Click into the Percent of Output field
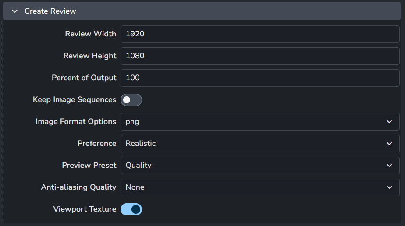Viewport: 405px width, 226px height. click(x=260, y=78)
